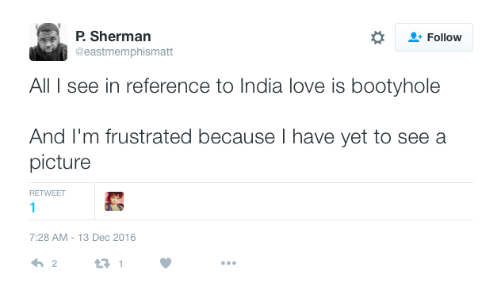Click the words 'India love' in tweet

pyautogui.click(x=282, y=86)
